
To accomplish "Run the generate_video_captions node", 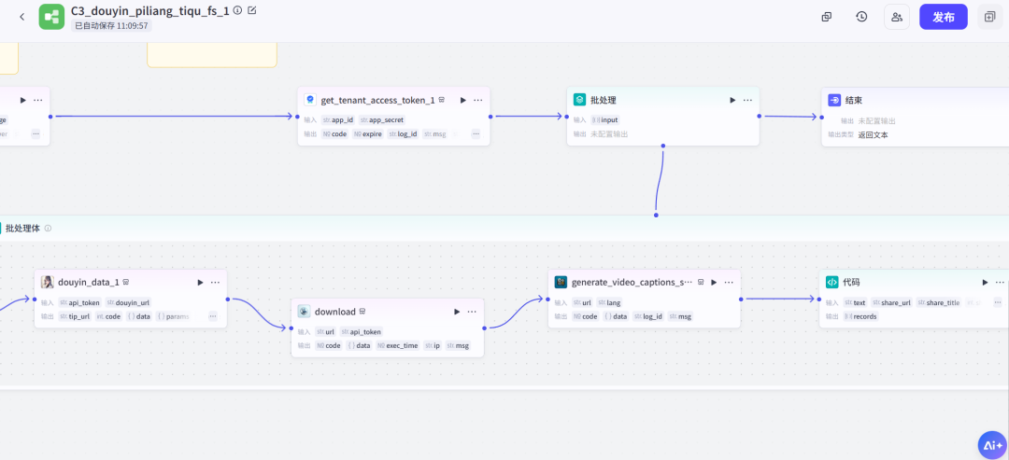I will (714, 282).
